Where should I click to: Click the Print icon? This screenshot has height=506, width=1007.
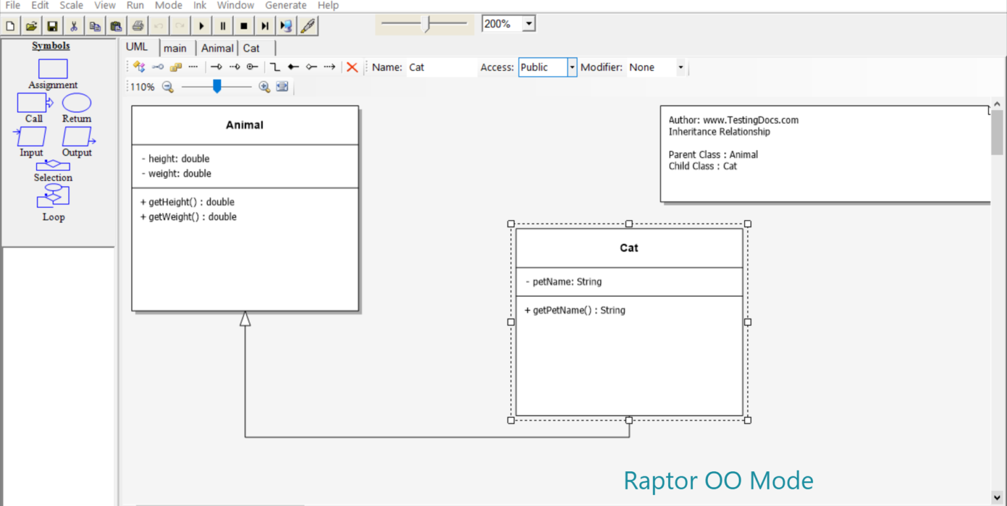pos(137,25)
